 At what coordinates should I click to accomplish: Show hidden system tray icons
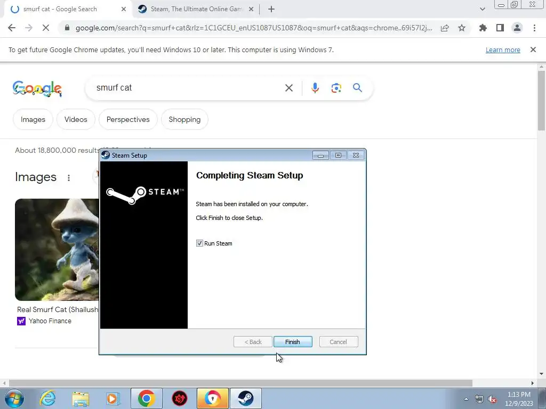[x=466, y=399]
